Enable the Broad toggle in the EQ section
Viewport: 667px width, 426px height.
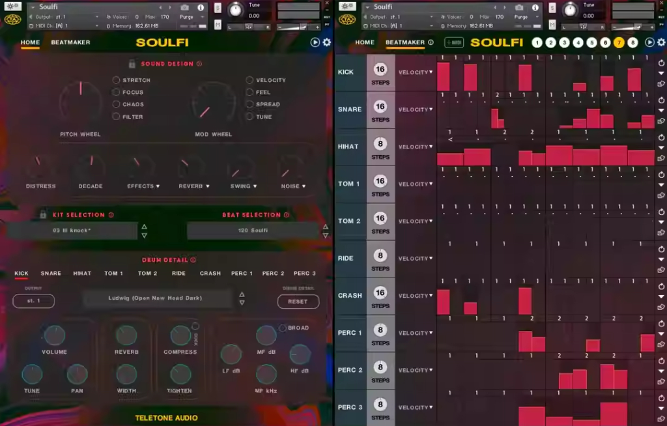[283, 328]
